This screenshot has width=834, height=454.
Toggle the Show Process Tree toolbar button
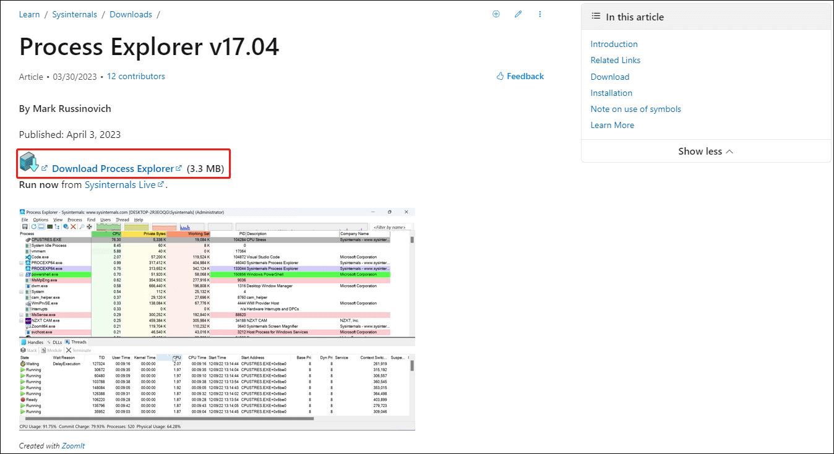[57, 226]
